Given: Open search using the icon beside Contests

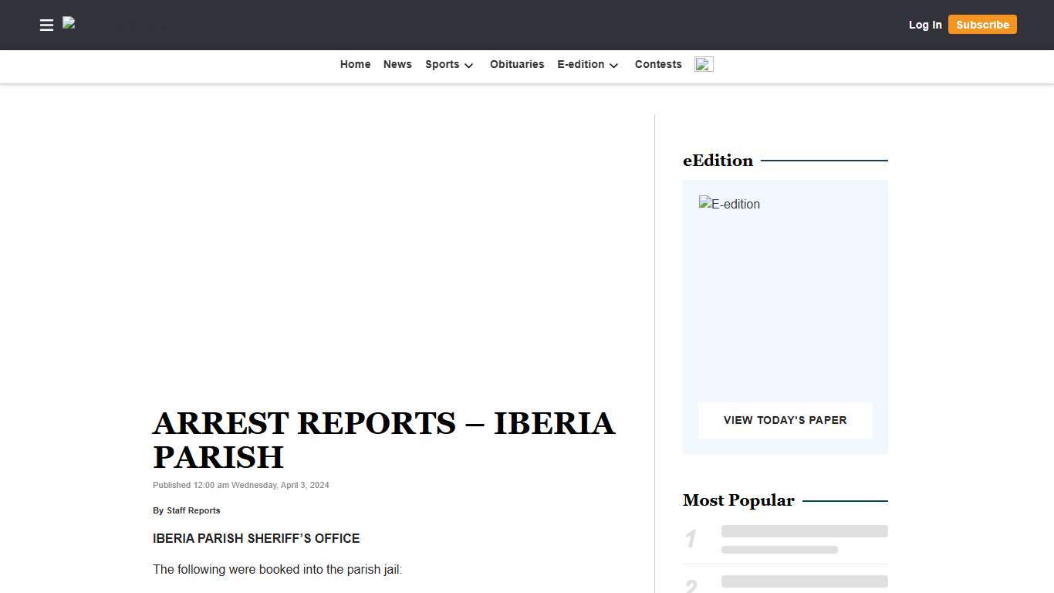Looking at the screenshot, I should [703, 64].
